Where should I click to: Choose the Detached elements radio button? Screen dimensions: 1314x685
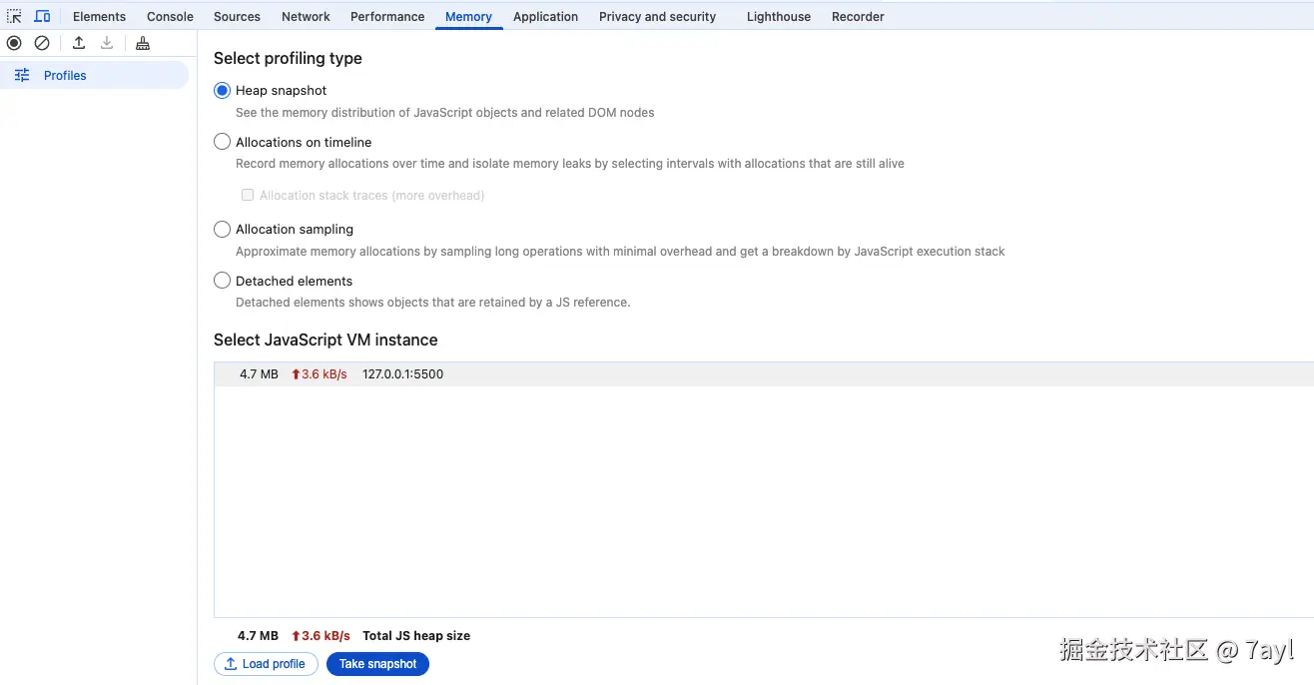click(223, 282)
